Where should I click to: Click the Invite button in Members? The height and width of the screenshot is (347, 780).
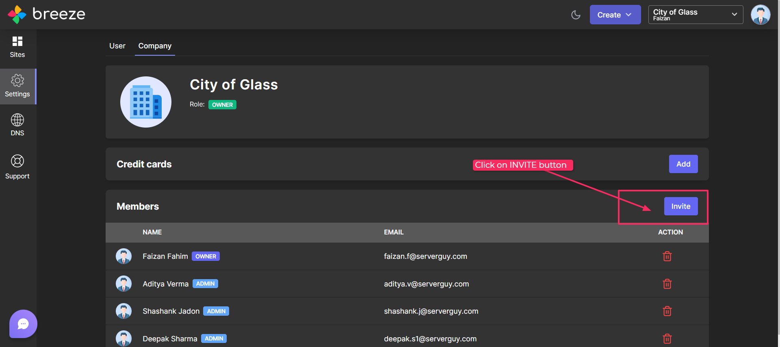[x=681, y=206]
